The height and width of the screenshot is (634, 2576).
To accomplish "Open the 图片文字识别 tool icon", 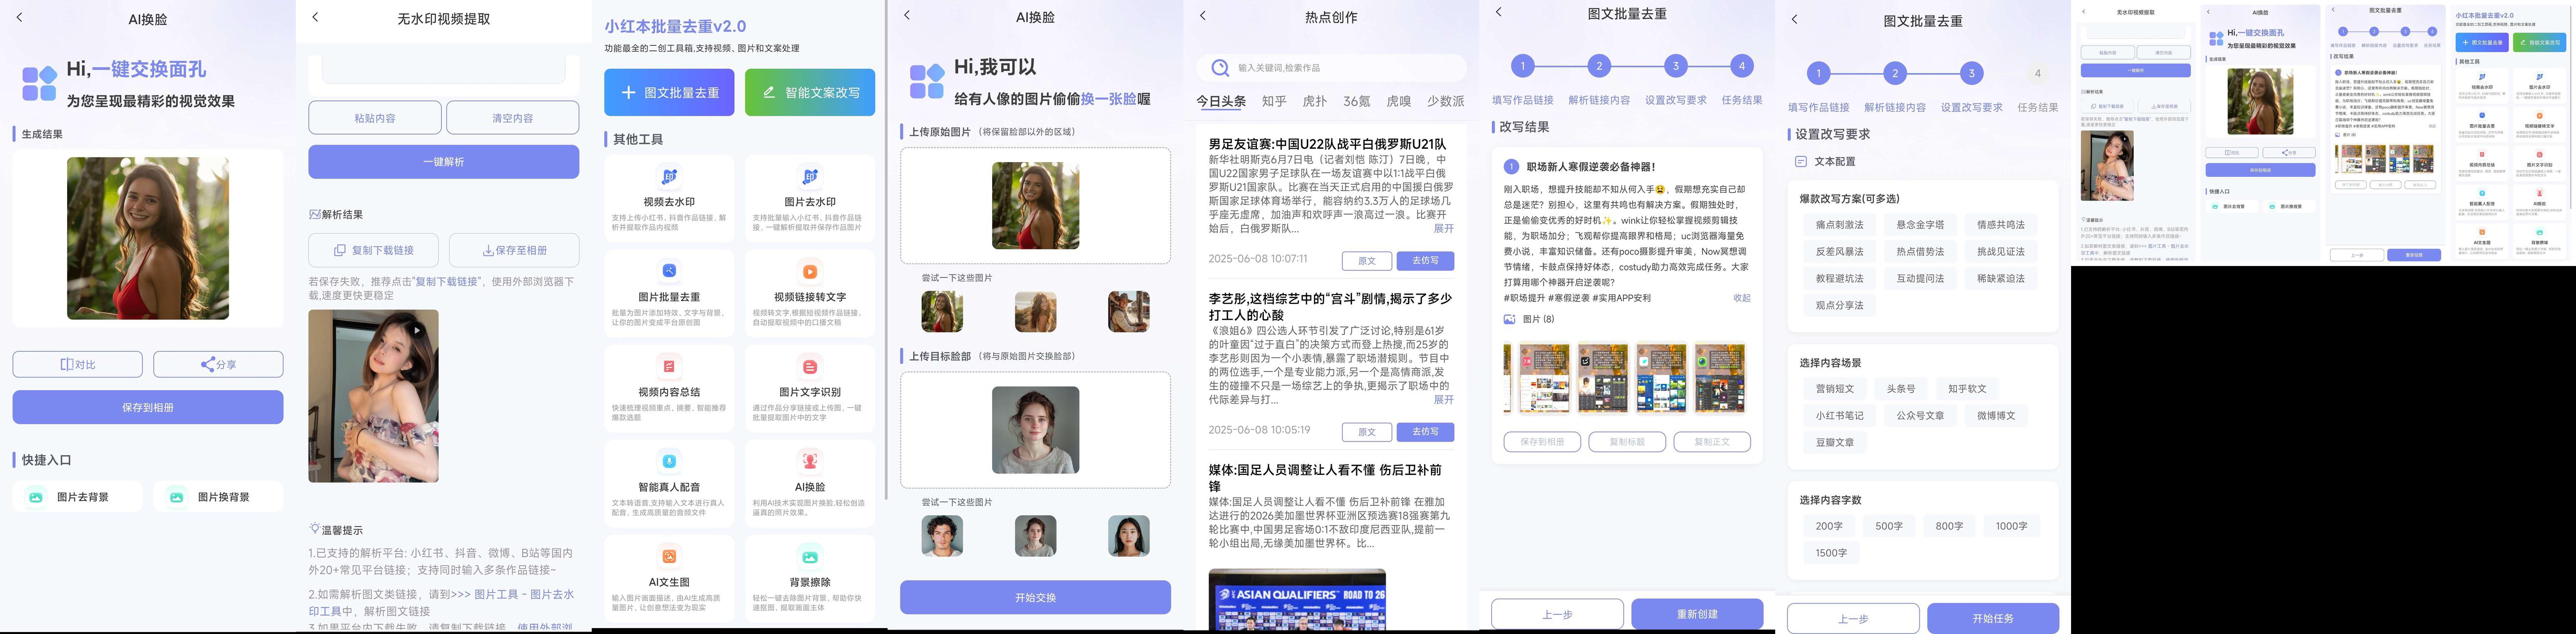I will pos(809,367).
